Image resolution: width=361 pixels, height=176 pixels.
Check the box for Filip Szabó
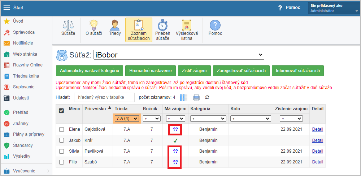pos(61,162)
